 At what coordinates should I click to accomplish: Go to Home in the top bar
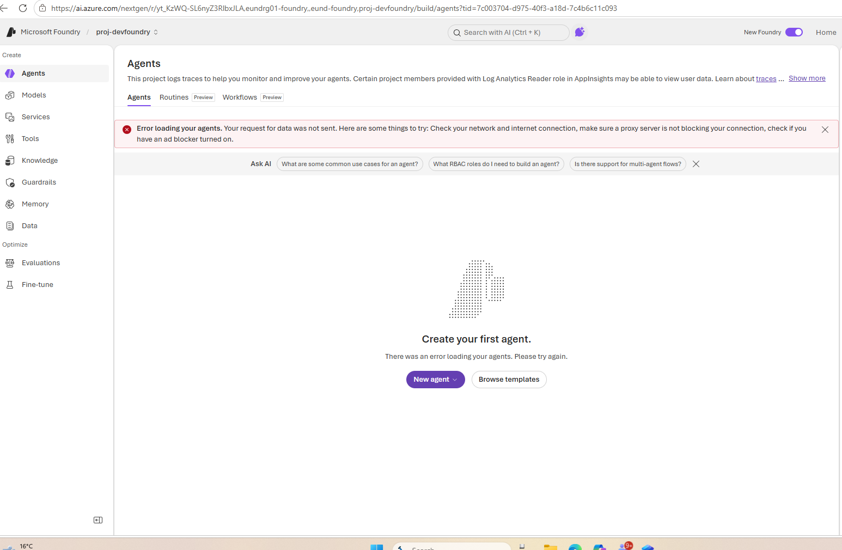(x=826, y=32)
